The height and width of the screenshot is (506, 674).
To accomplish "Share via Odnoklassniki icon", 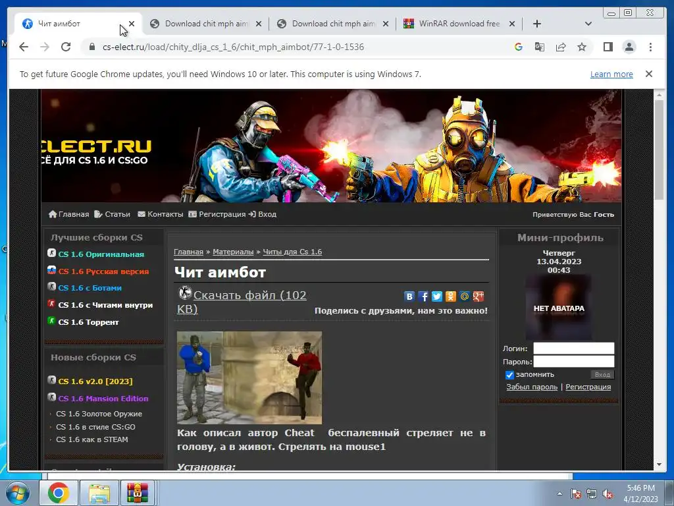I will tap(450, 296).
